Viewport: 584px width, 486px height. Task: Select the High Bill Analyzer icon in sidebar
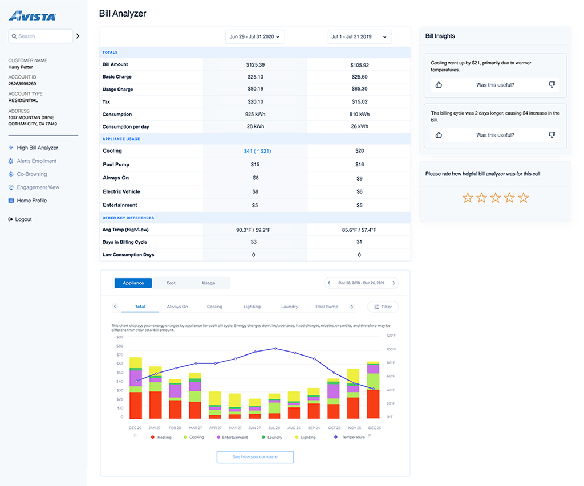click(11, 147)
